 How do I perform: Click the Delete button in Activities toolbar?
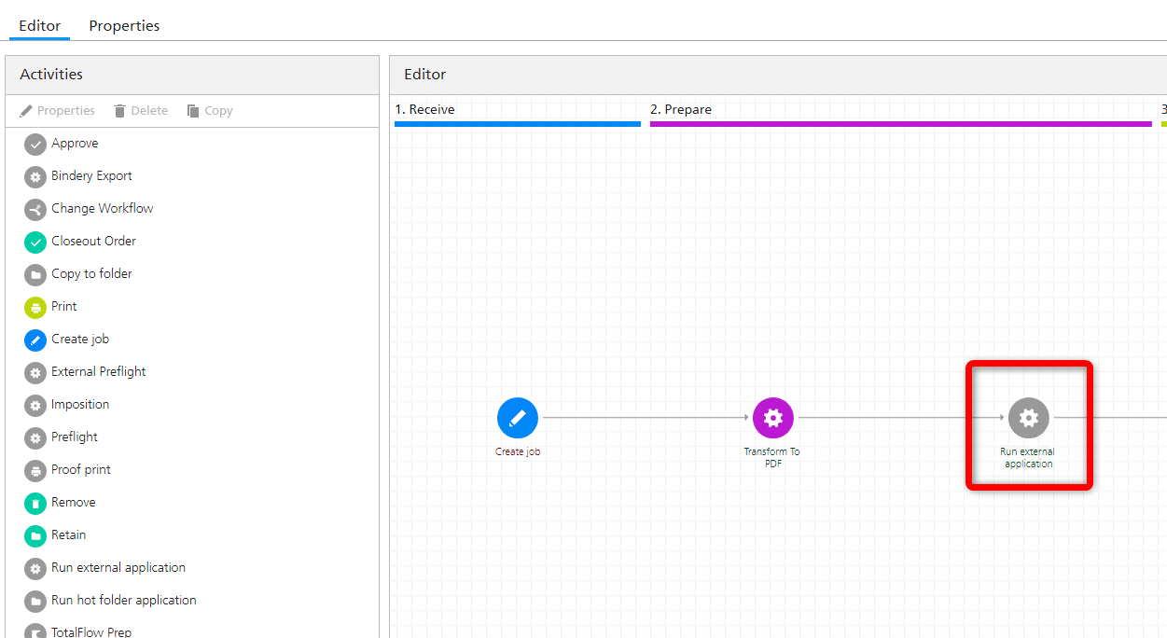click(140, 111)
